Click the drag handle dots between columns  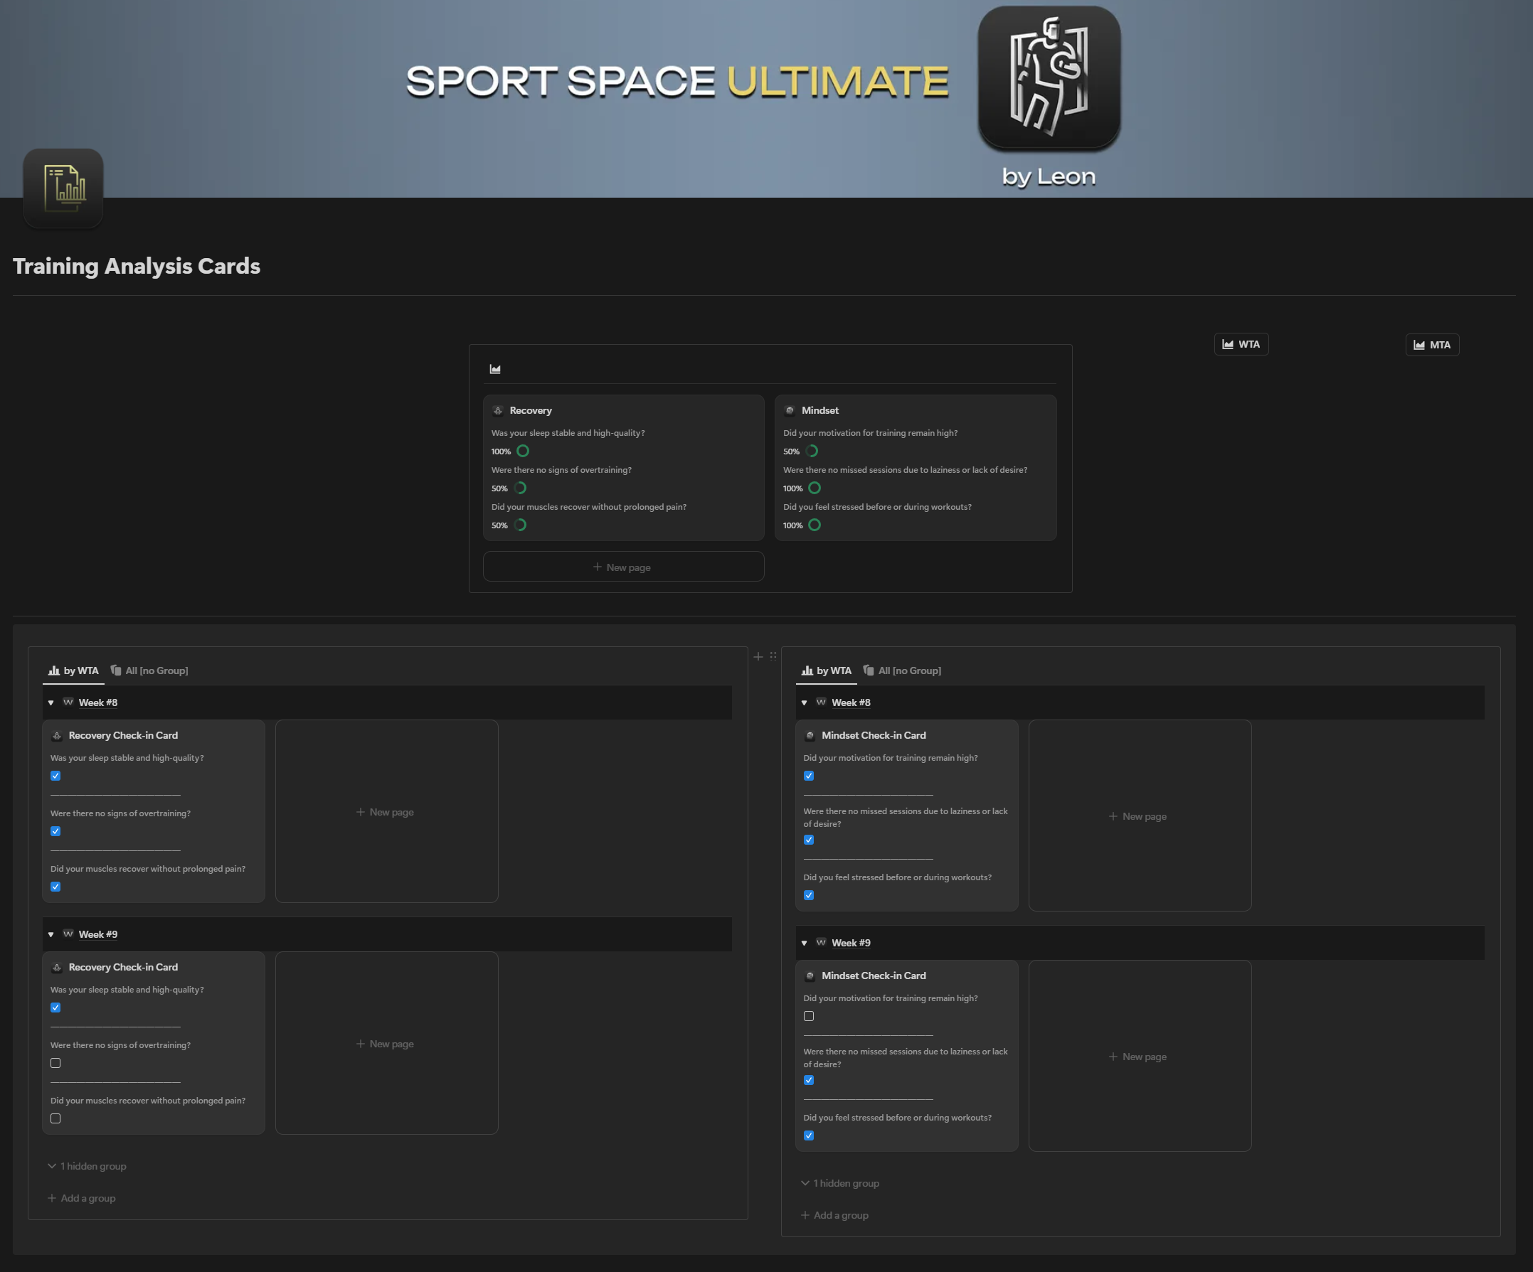[x=773, y=656]
